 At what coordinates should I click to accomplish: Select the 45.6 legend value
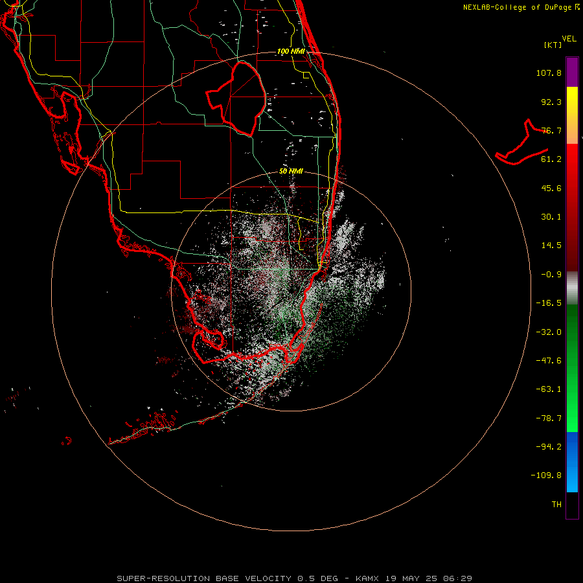pyautogui.click(x=551, y=188)
